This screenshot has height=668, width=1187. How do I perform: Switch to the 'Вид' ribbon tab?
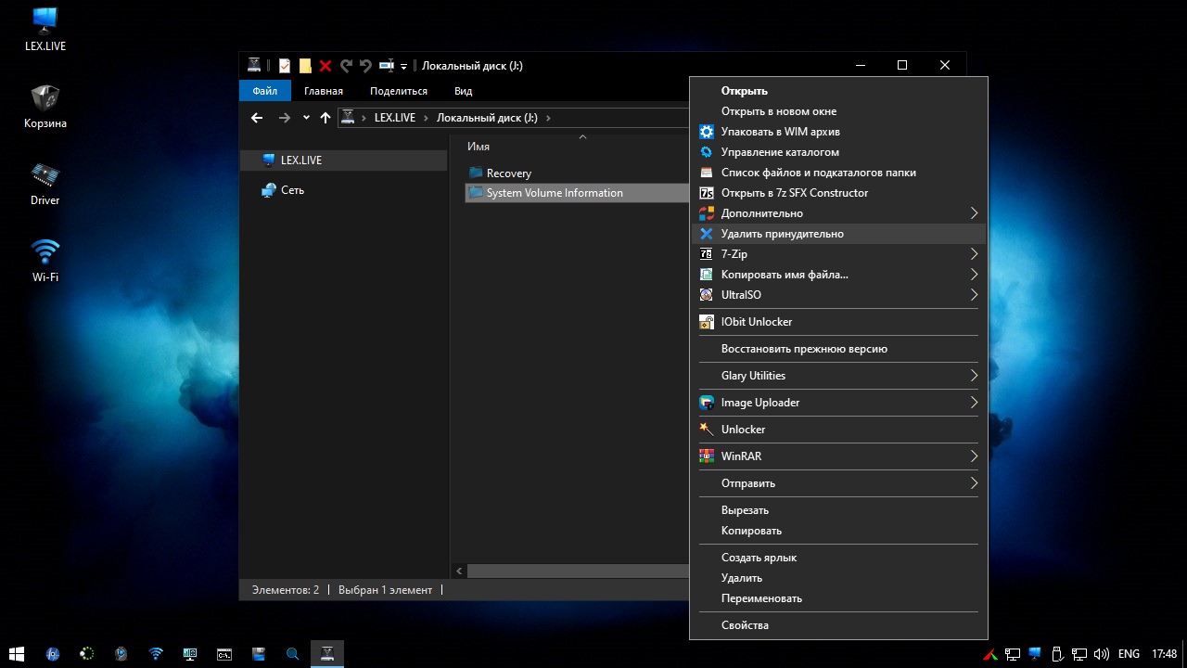(x=463, y=91)
